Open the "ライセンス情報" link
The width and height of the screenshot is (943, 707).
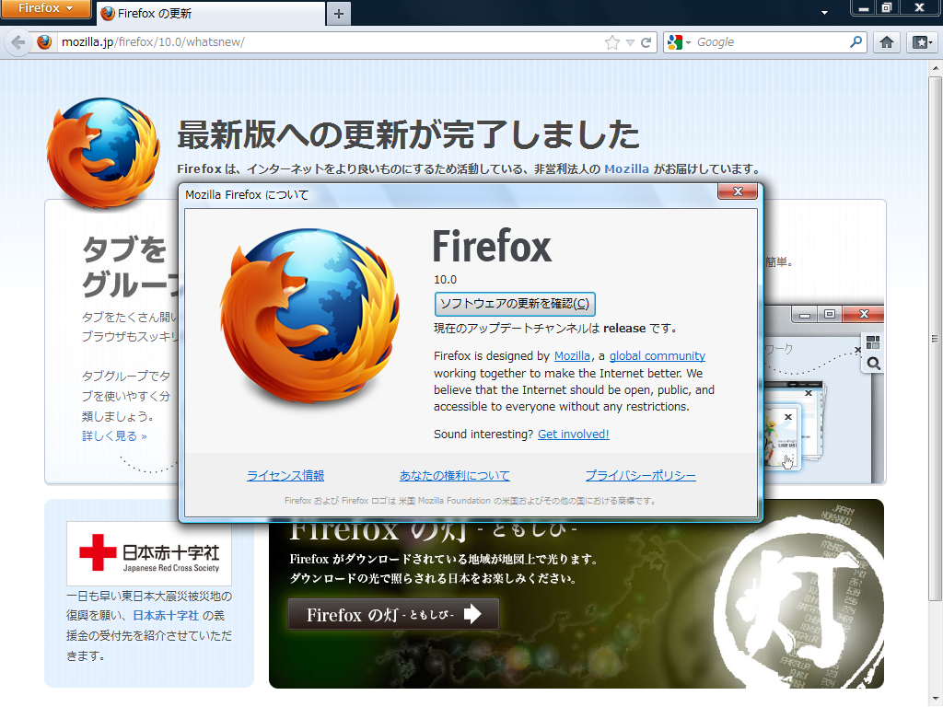pyautogui.click(x=285, y=476)
